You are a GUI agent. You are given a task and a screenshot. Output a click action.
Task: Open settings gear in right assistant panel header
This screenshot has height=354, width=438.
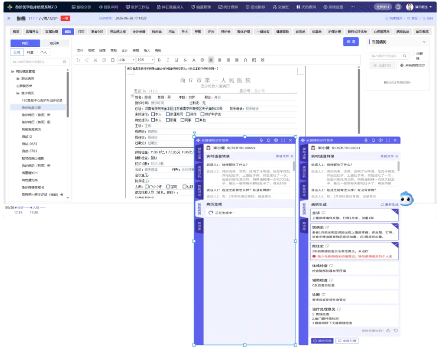[x=380, y=140]
